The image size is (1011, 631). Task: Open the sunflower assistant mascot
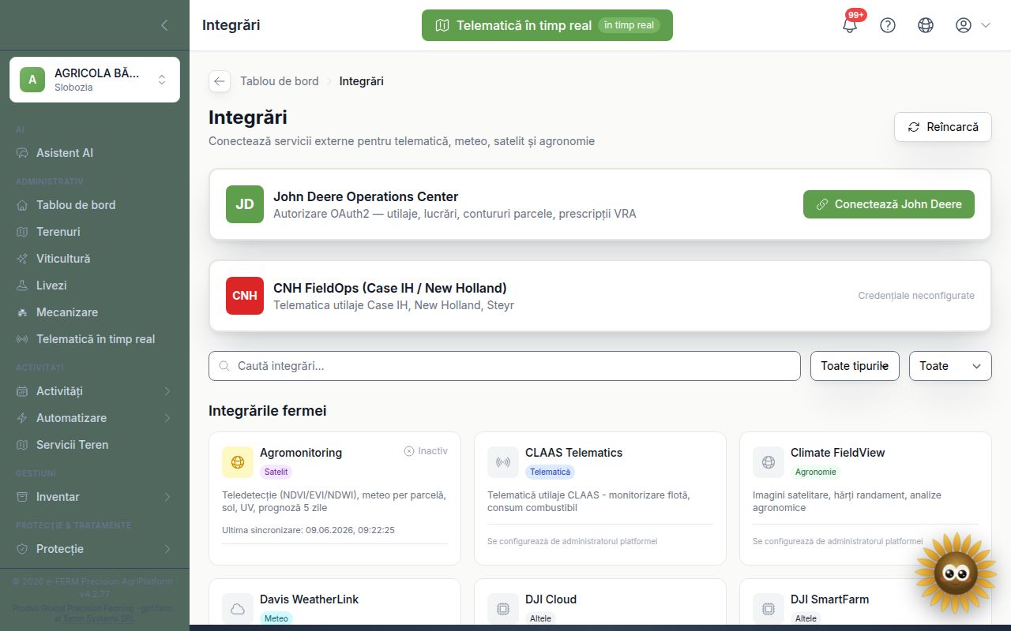coord(956,573)
